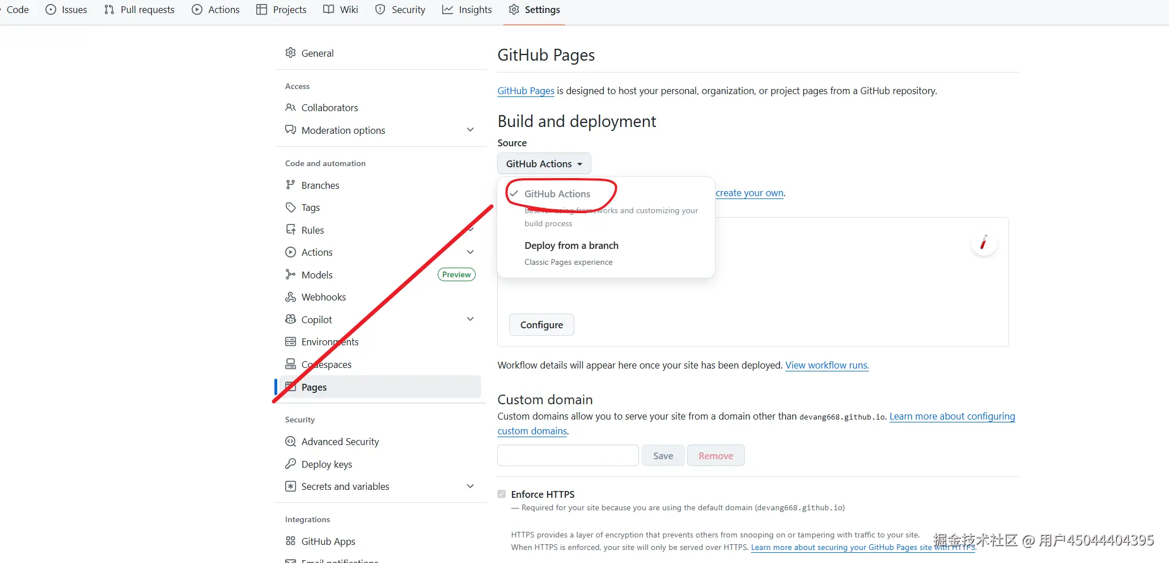The image size is (1169, 563).
Task: Click the Moderation options comment icon
Action: [x=291, y=130]
